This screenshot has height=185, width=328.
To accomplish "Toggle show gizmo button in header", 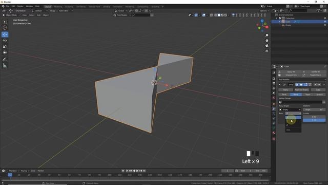I will pyautogui.click(x=196, y=15).
